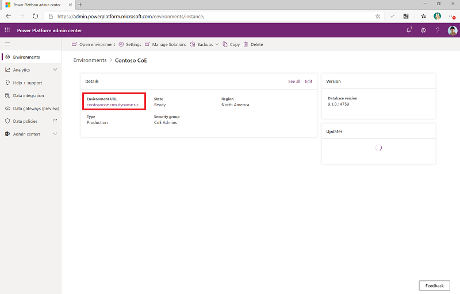
Task: Click the browser extension icon beside favorites
Action: pyautogui.click(x=406, y=17)
